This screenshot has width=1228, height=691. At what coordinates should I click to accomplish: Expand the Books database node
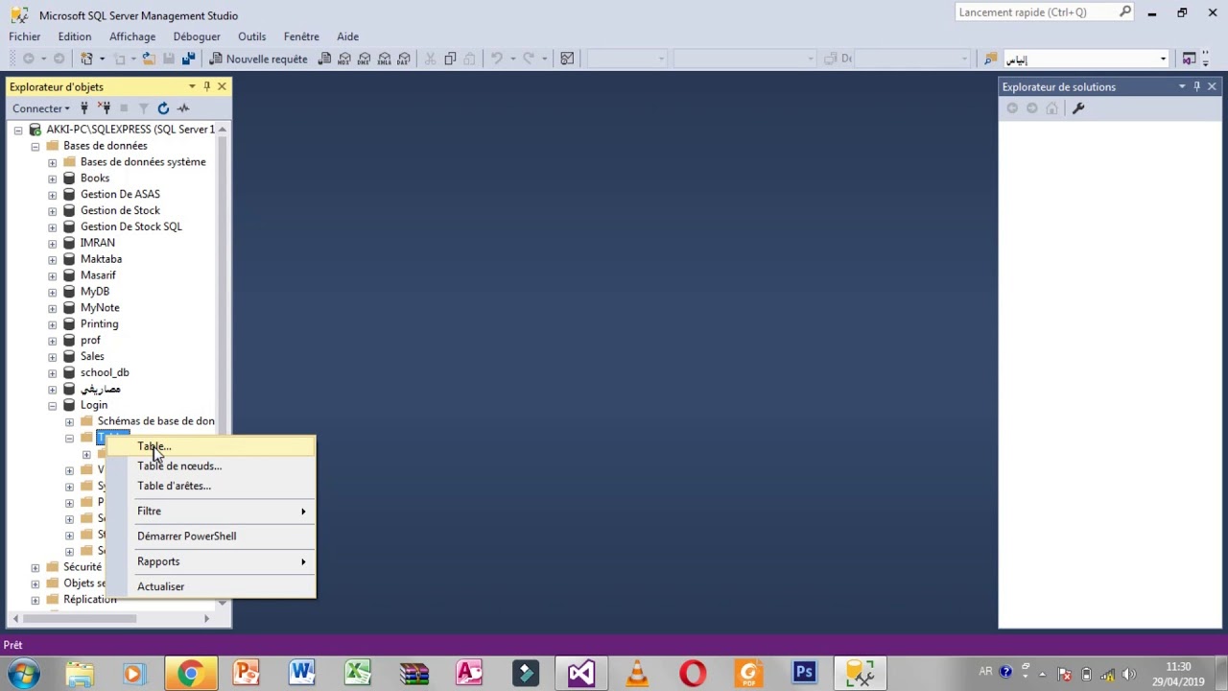[x=53, y=179]
